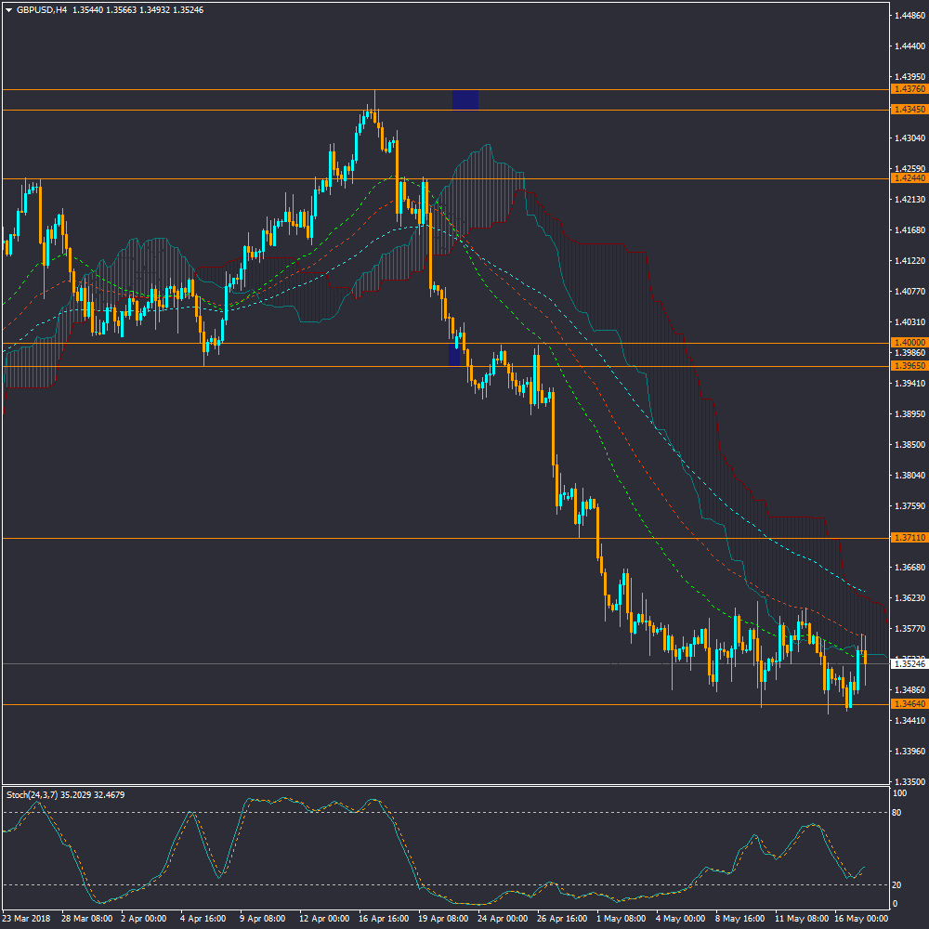Select the 1.40000 price level tag
929x929 pixels.
[907, 343]
